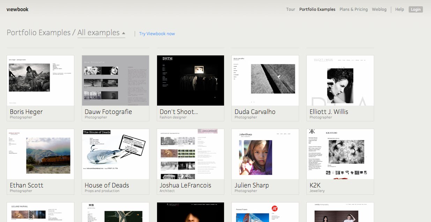Click the Duda Carvalho name link
The width and height of the screenshot is (431, 222).
click(x=255, y=112)
